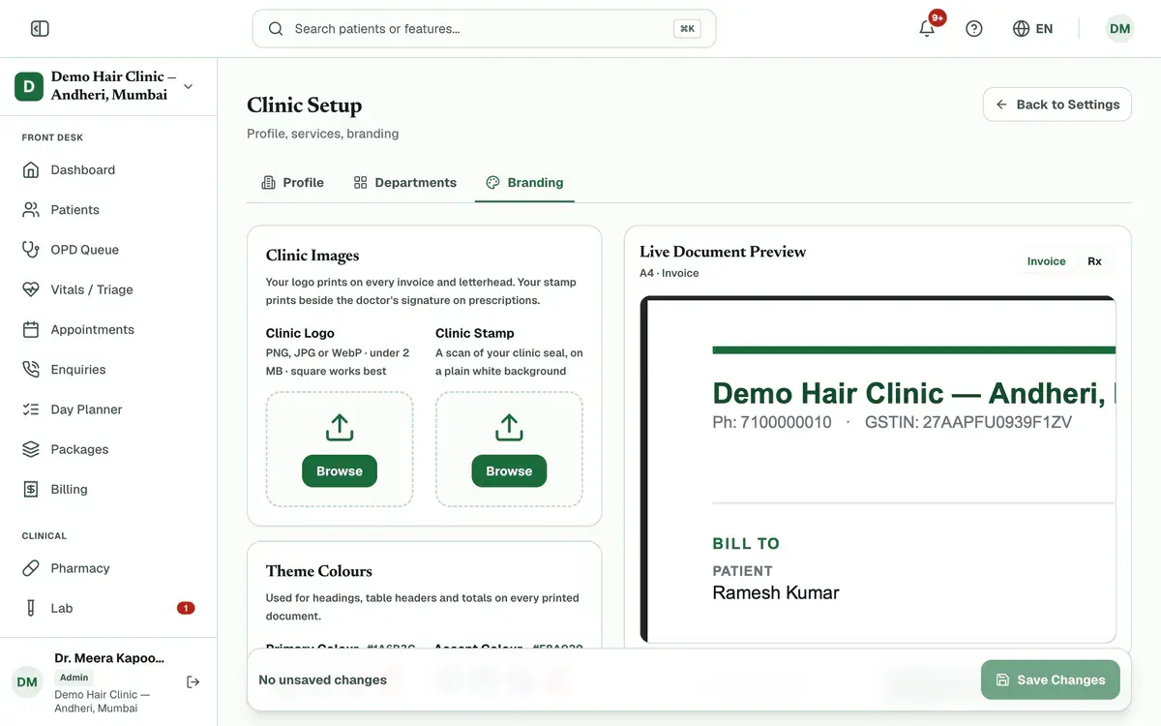Image resolution: width=1161 pixels, height=726 pixels.
Task: Click the Clinic Stamp upload icon
Action: (x=509, y=427)
